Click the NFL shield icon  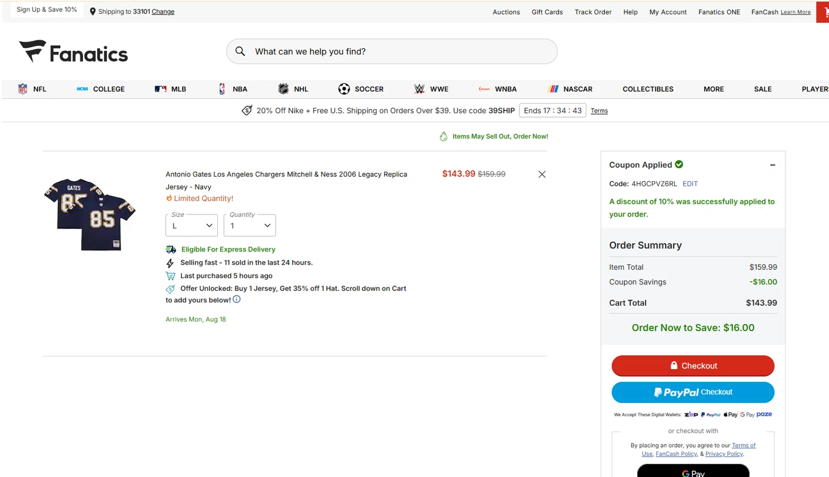click(x=23, y=89)
